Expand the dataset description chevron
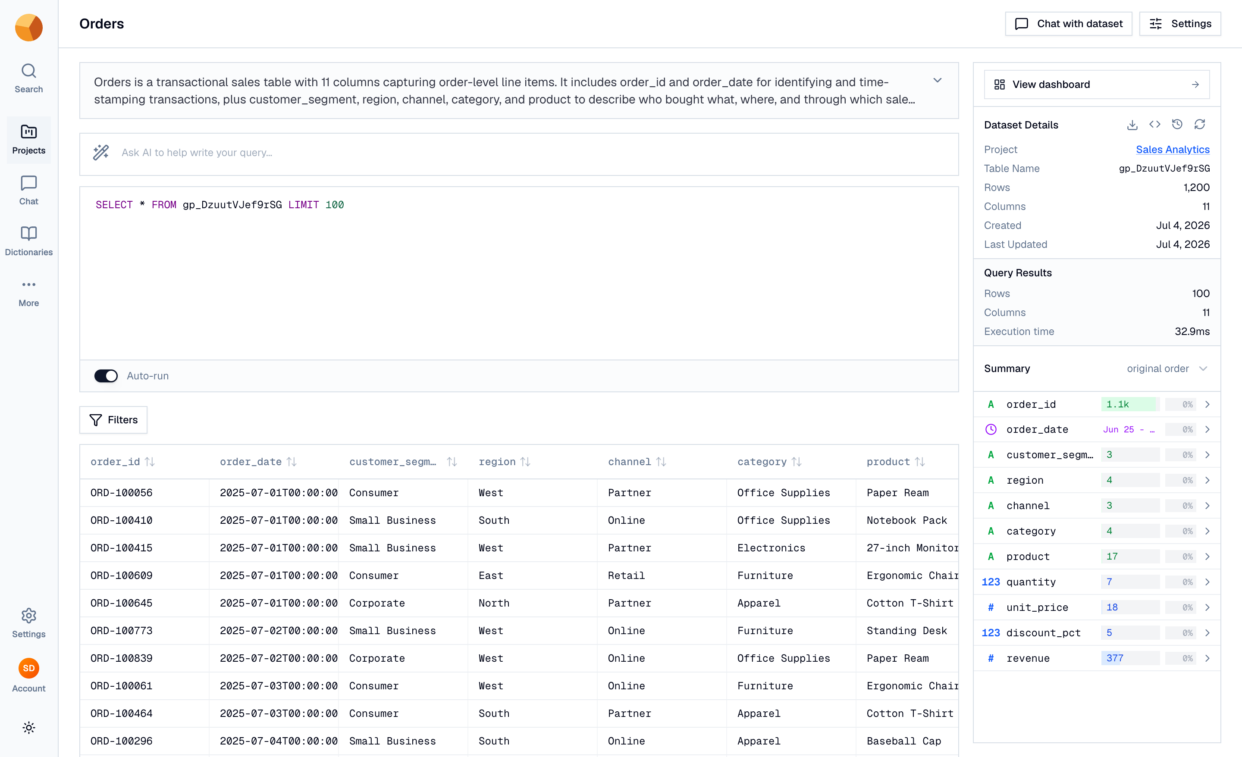 (938, 81)
